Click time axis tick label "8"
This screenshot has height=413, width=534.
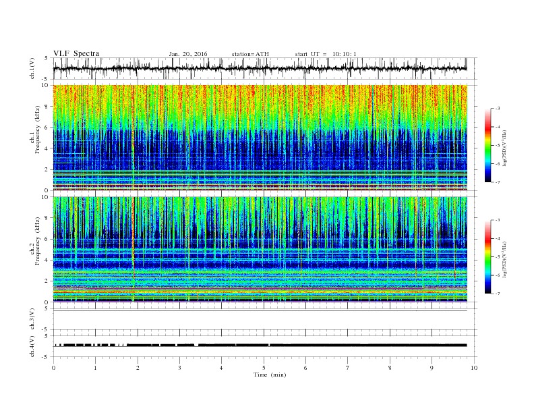pyautogui.click(x=390, y=368)
